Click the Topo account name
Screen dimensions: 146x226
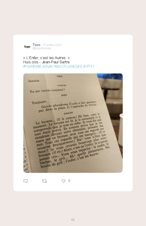(36, 45)
